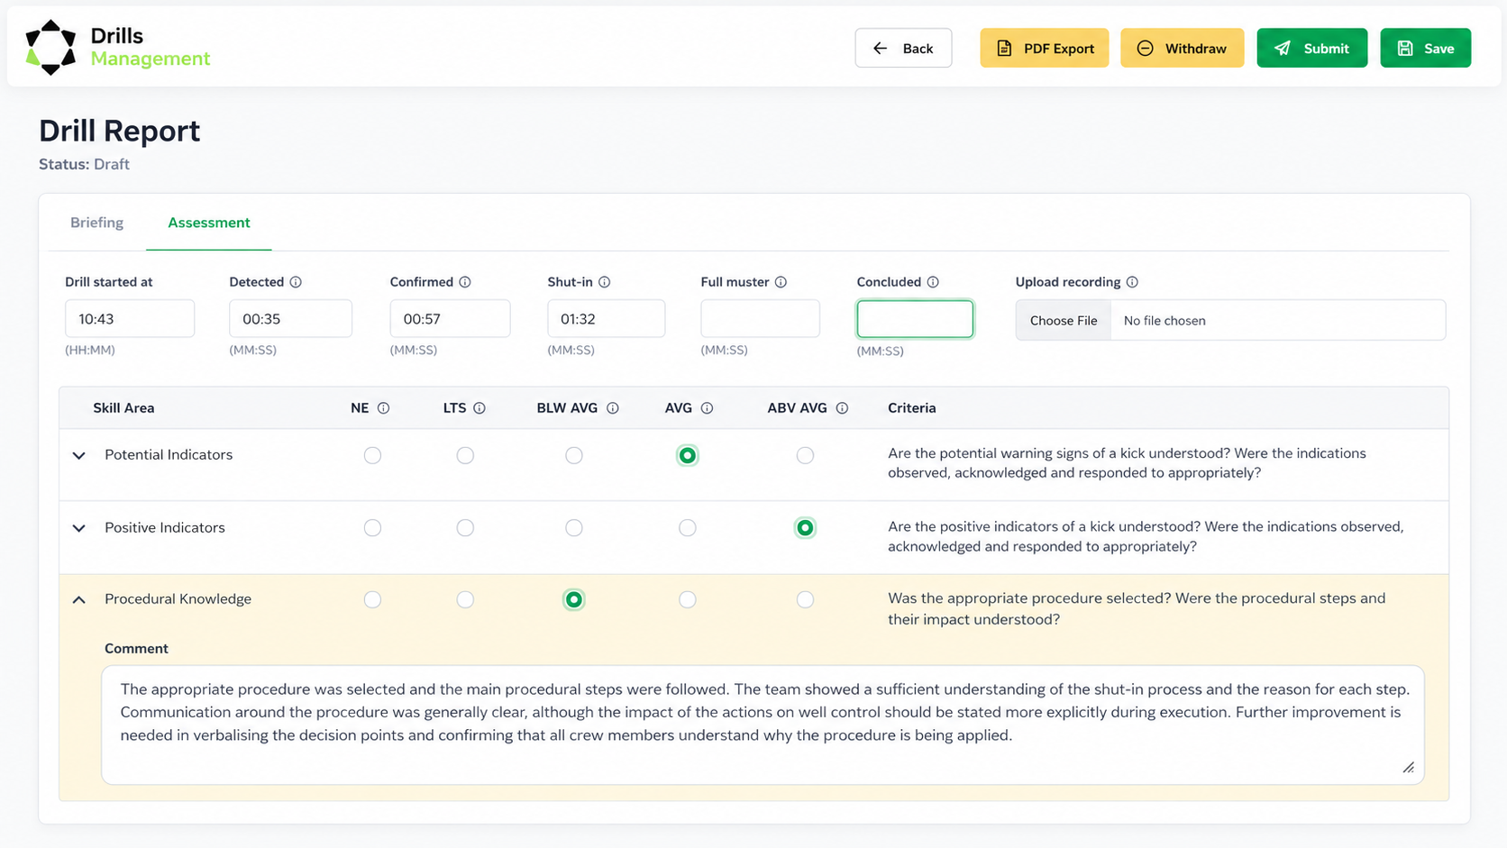1507x848 pixels.
Task: Click the 'Drill Report' heading
Action: pyautogui.click(x=119, y=131)
